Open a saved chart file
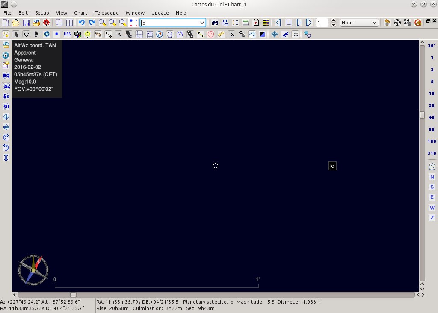The image size is (438, 313). point(16,23)
